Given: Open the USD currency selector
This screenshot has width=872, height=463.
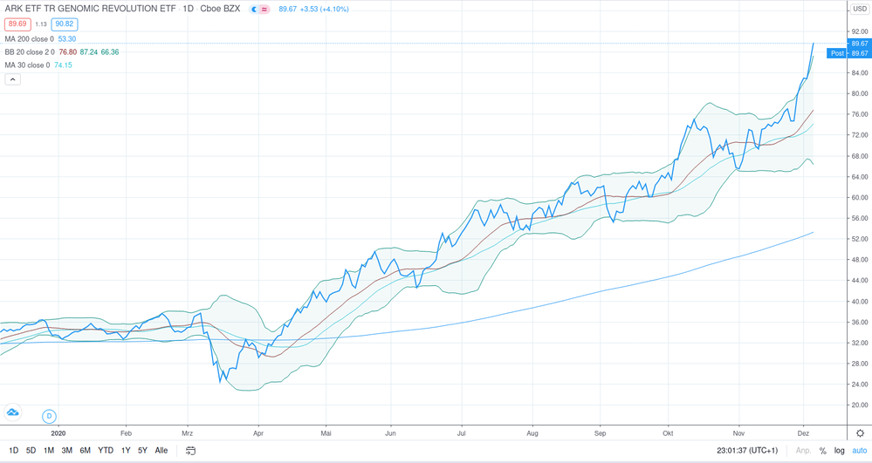Looking at the screenshot, I should (860, 9).
